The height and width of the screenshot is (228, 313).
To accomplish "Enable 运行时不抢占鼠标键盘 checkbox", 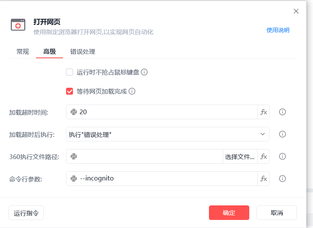I will click(70, 72).
